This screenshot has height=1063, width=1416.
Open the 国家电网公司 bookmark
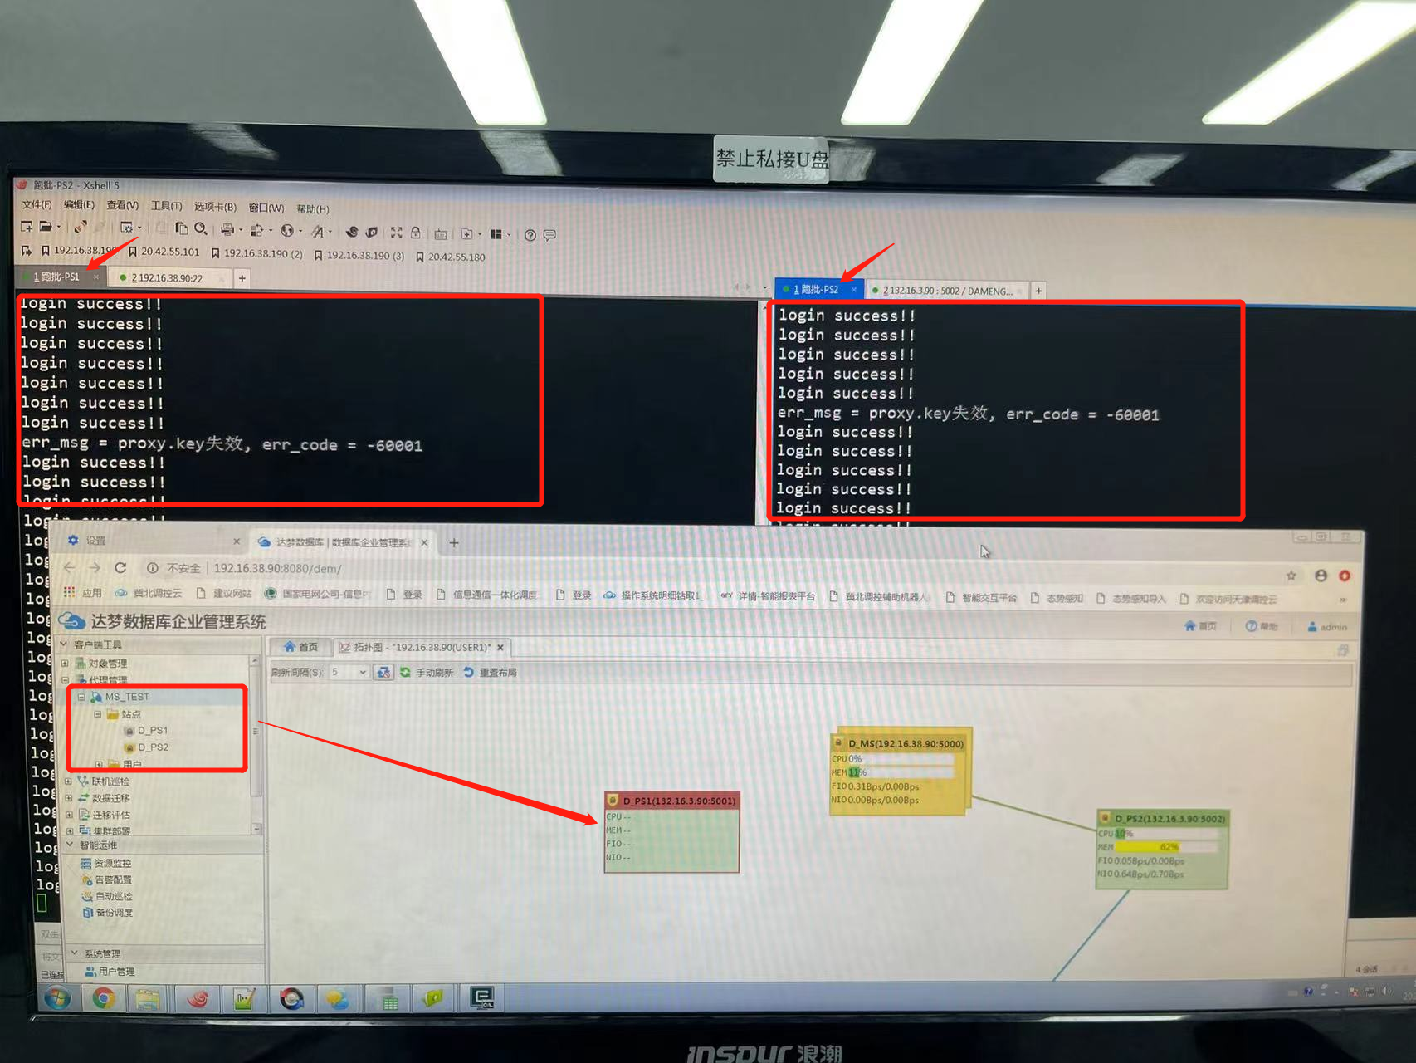point(317,594)
